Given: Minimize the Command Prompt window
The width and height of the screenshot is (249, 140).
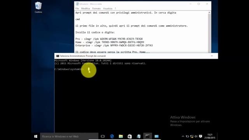Looking at the screenshot, I should click(212, 56).
